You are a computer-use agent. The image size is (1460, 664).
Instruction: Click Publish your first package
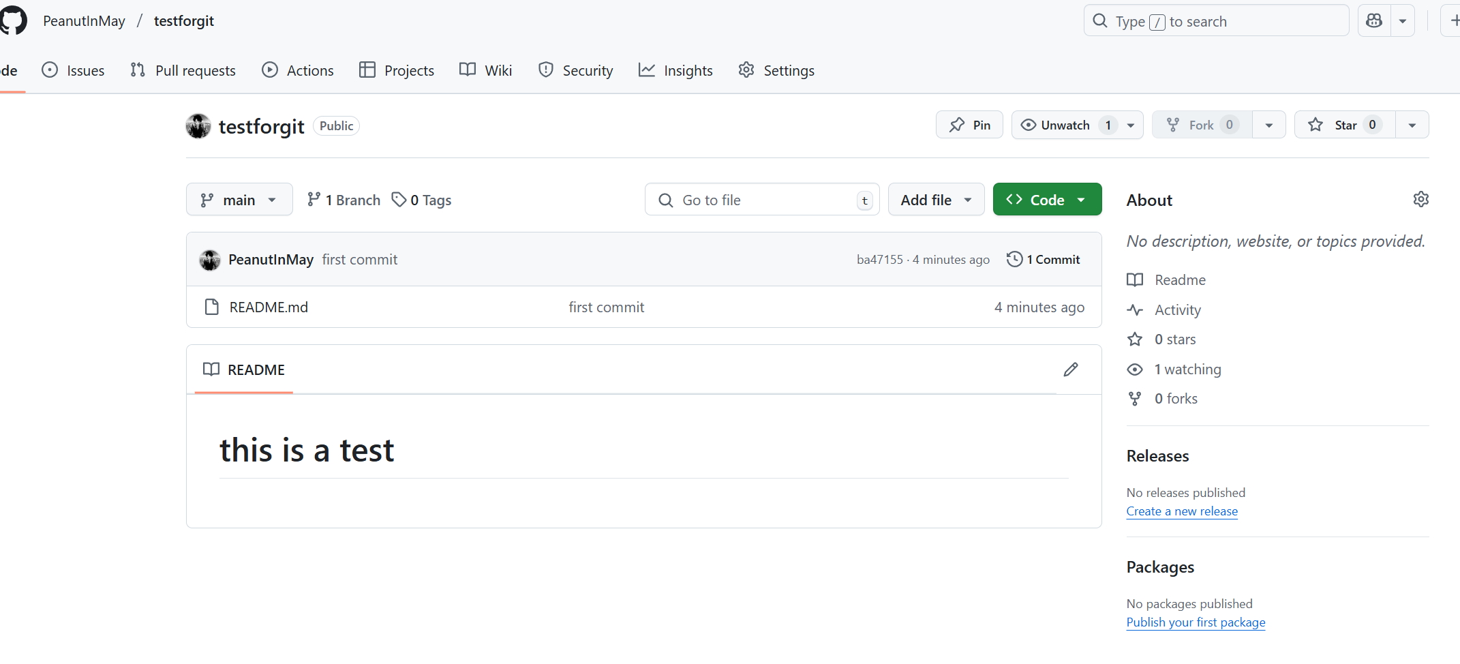[1196, 622]
